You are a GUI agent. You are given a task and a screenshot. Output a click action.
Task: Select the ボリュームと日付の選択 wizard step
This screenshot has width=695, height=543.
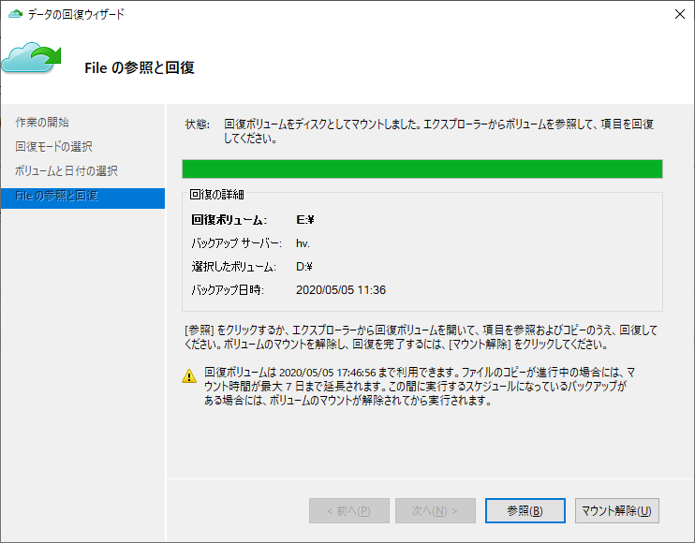67,171
